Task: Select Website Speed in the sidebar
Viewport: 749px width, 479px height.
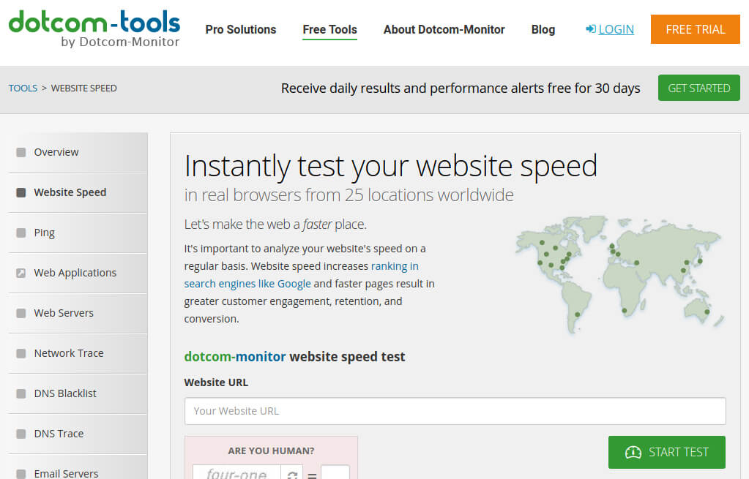Action: click(70, 192)
